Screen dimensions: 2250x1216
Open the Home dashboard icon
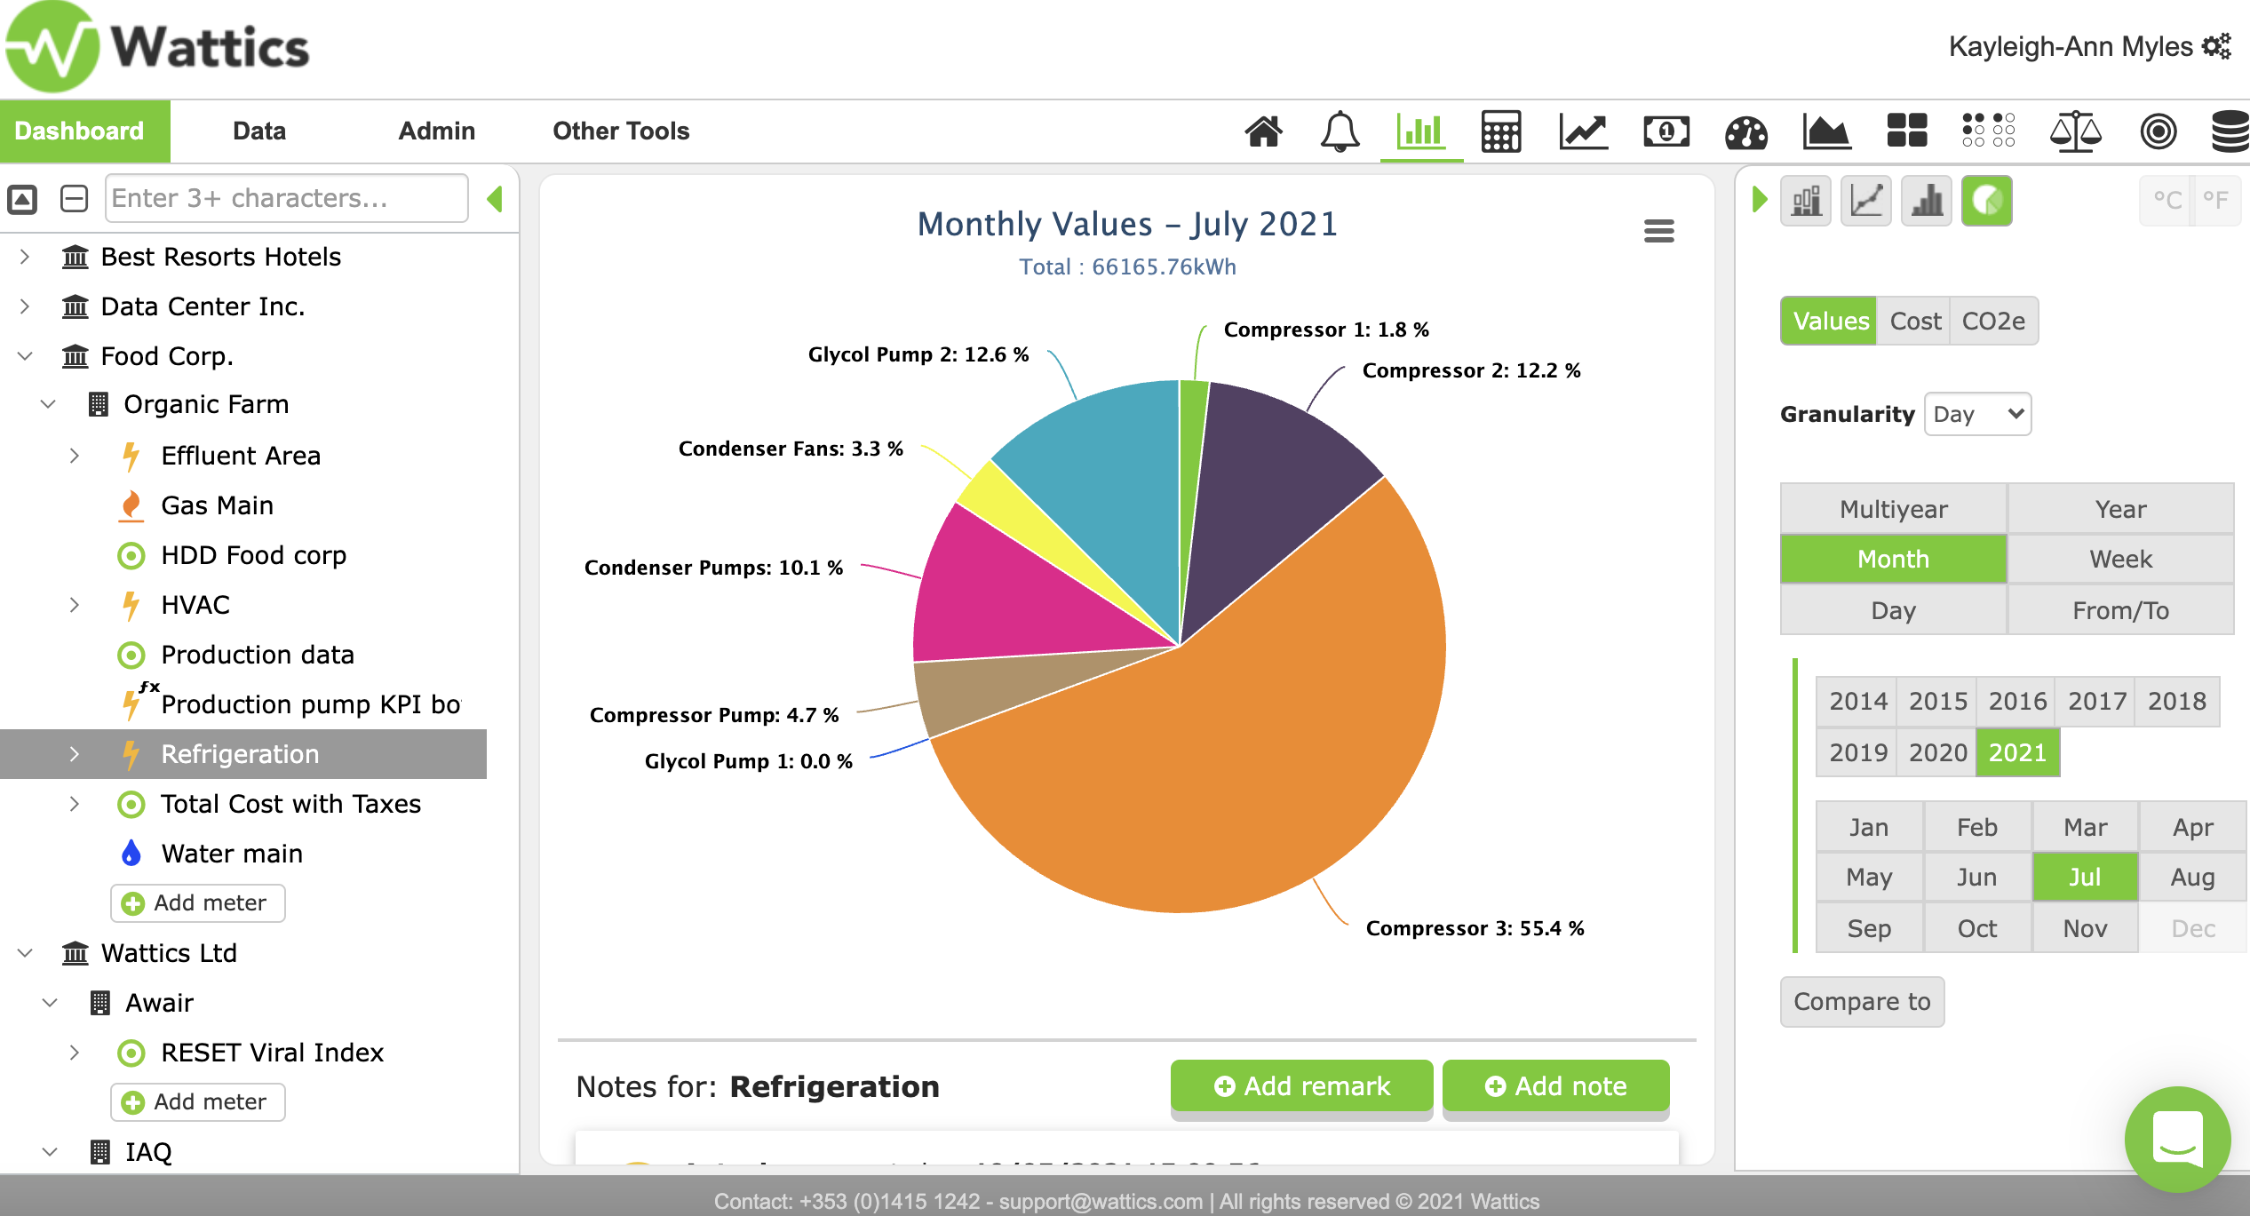(x=1263, y=131)
